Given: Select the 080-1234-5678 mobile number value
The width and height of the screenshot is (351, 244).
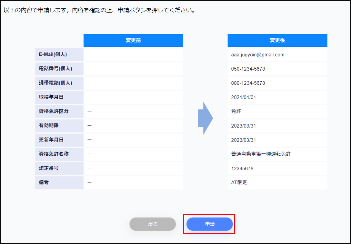Looking at the screenshot, I should (x=248, y=83).
